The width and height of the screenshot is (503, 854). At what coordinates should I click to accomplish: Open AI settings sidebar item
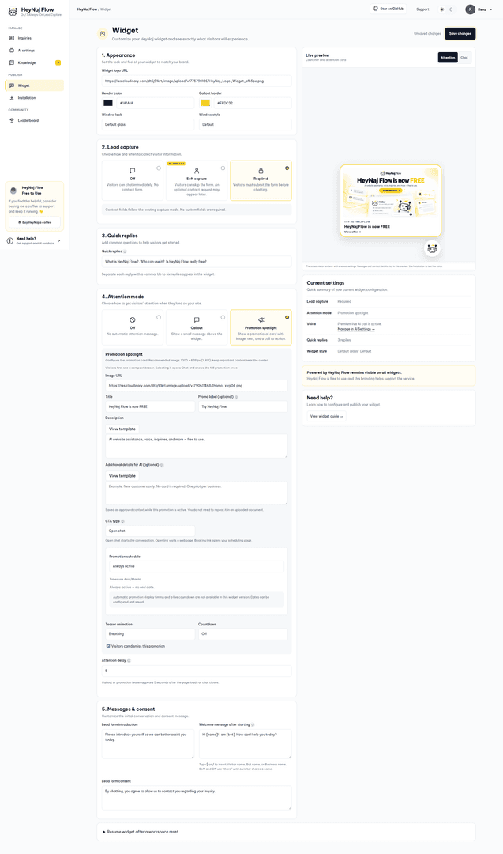34,50
